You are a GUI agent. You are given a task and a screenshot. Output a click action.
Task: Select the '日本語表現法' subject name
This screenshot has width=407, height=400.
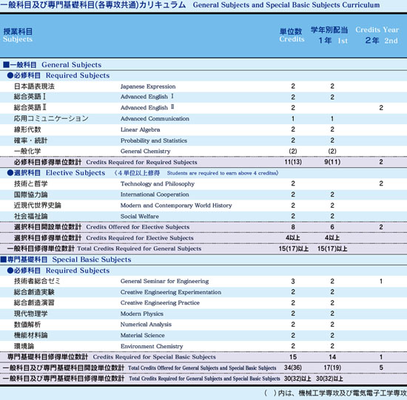pyautogui.click(x=34, y=87)
